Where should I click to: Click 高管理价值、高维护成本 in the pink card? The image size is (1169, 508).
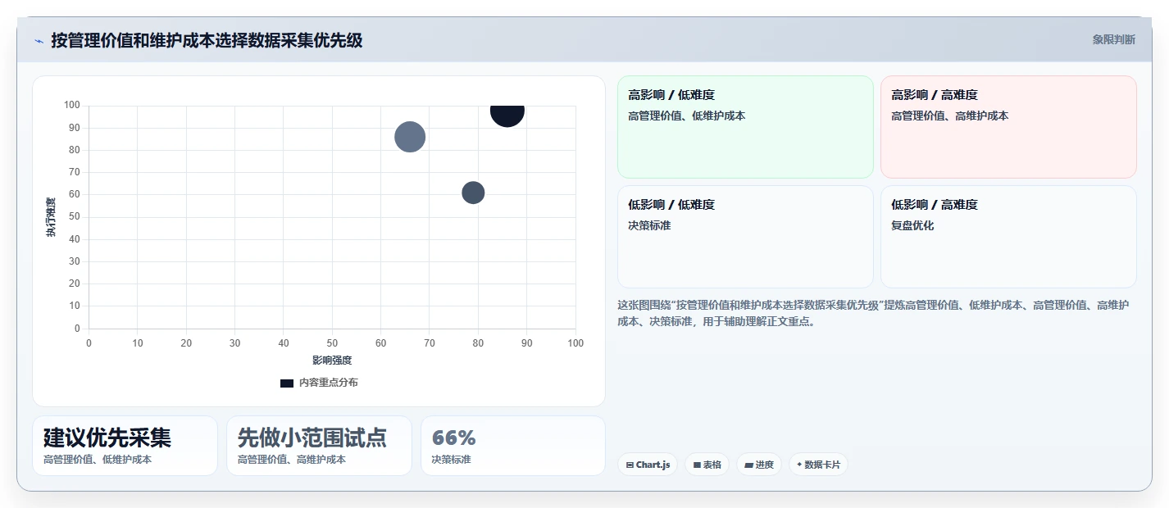[x=950, y=116]
